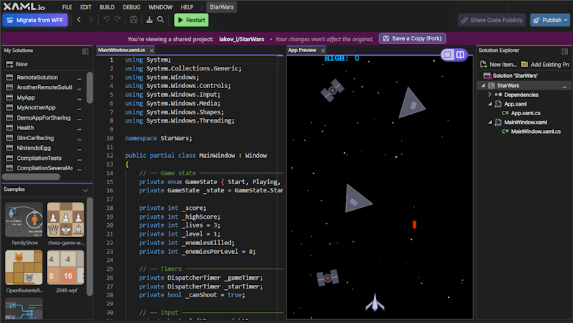This screenshot has width=573, height=323.
Task: Select the StarWars title tab
Action: pyautogui.click(x=221, y=7)
